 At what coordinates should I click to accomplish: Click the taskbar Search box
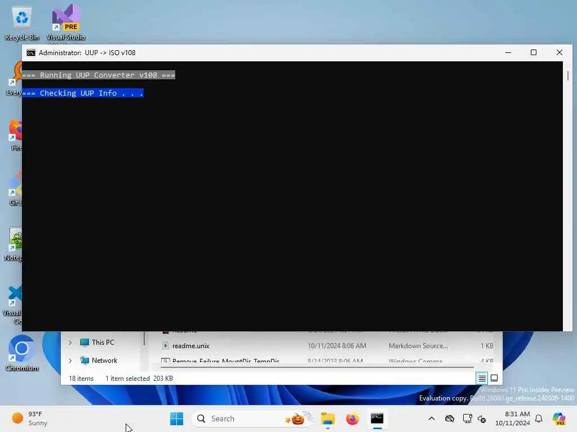252,418
